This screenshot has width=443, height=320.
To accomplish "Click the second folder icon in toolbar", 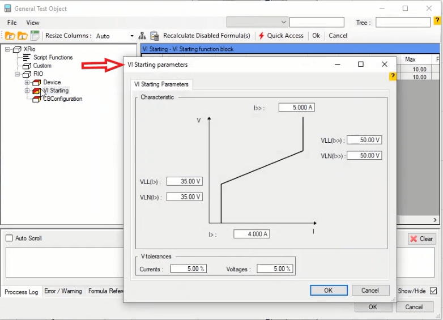I will point(23,36).
